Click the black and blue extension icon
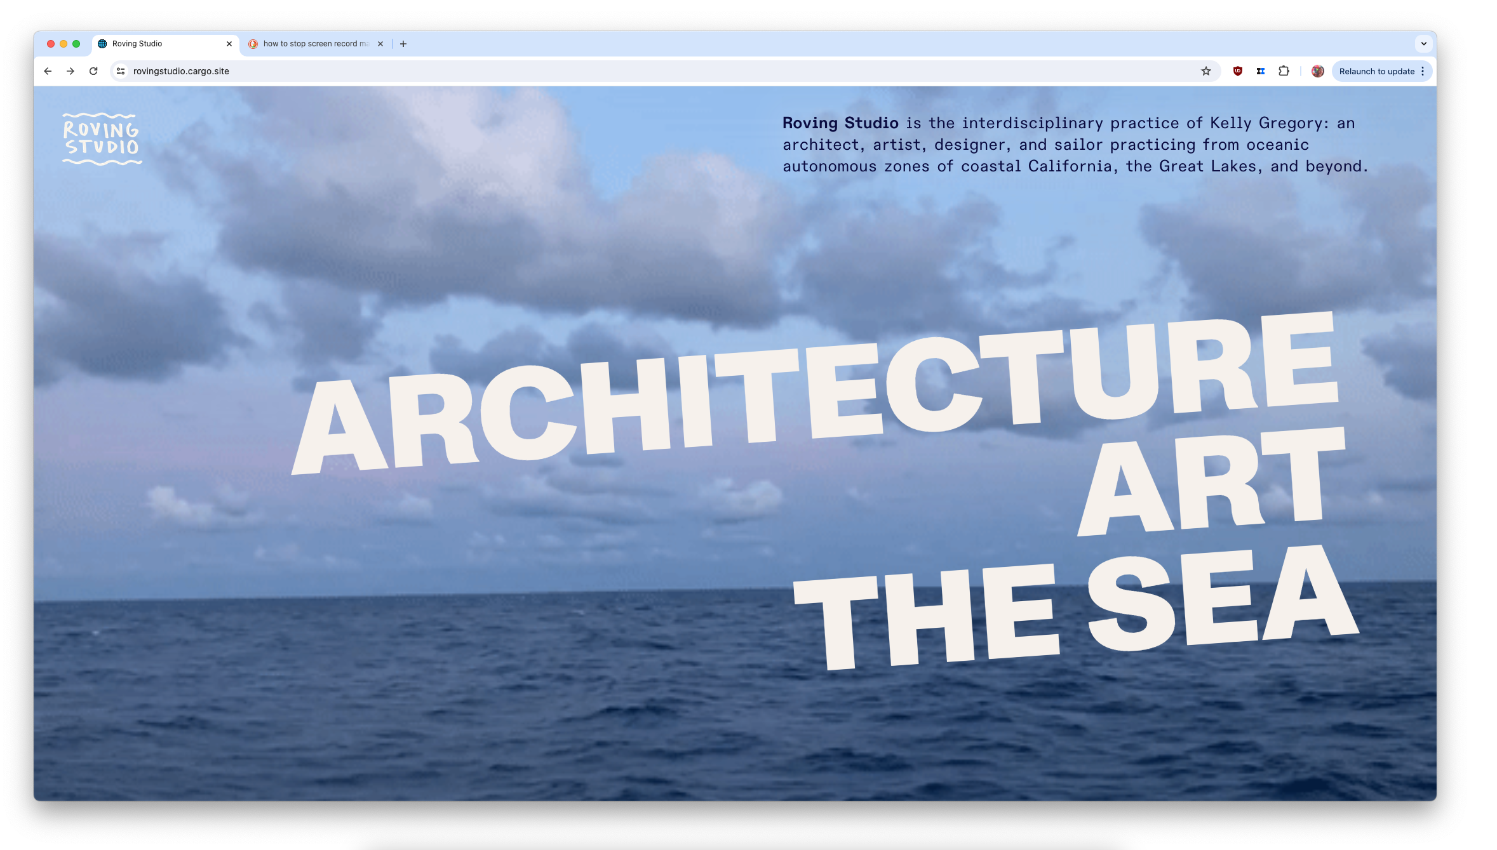Viewport: 1497px width, 850px height. [x=1260, y=71]
